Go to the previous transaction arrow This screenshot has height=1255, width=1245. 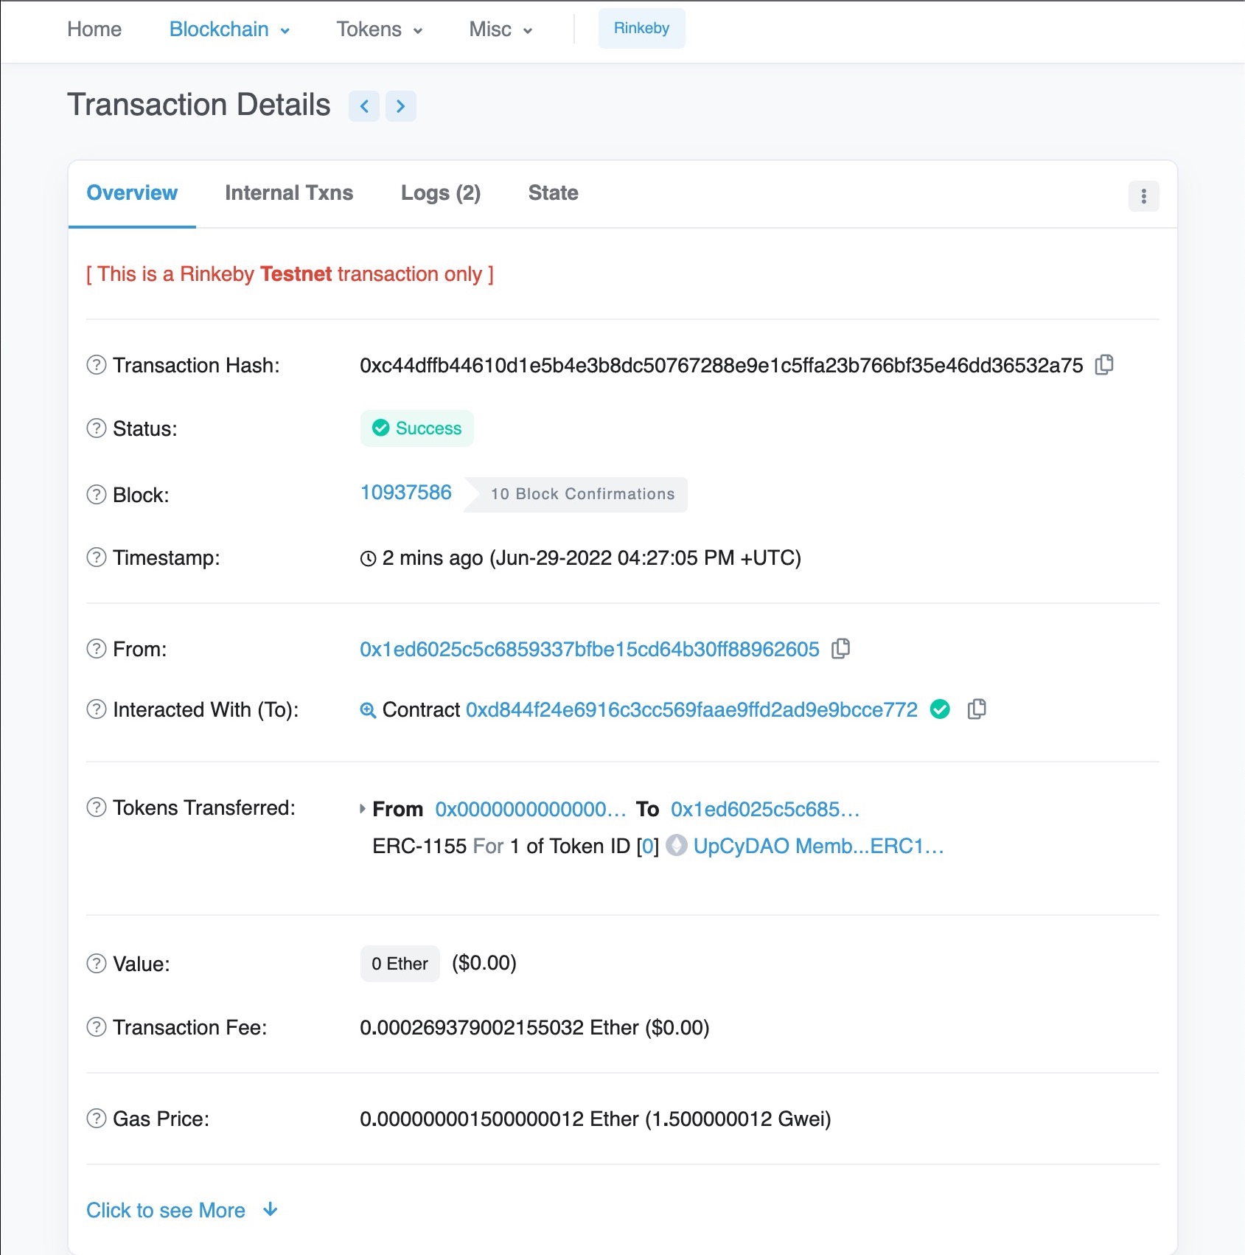click(x=364, y=106)
